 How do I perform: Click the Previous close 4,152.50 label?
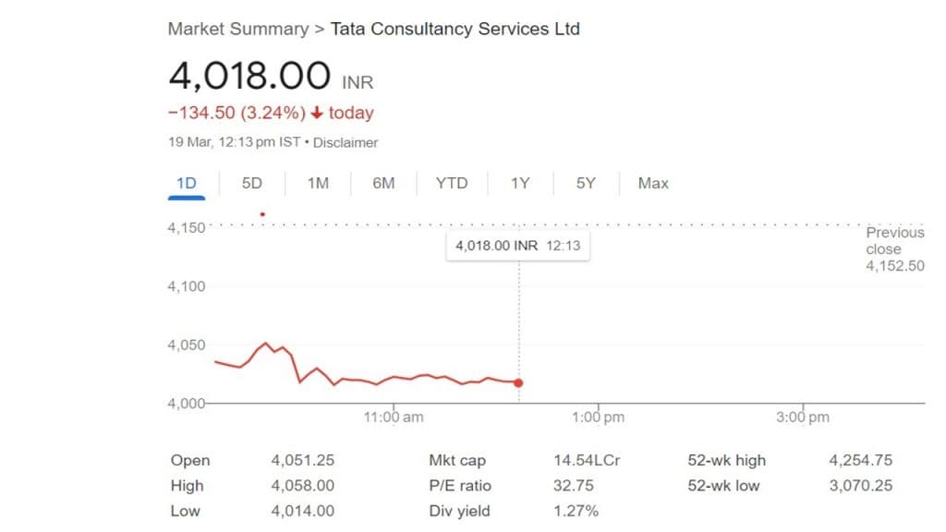(x=895, y=249)
